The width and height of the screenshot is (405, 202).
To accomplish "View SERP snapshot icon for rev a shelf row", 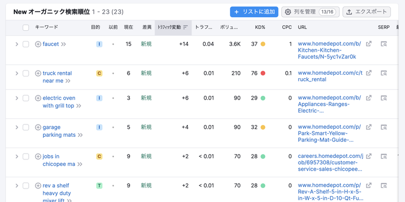I will 384,185.
